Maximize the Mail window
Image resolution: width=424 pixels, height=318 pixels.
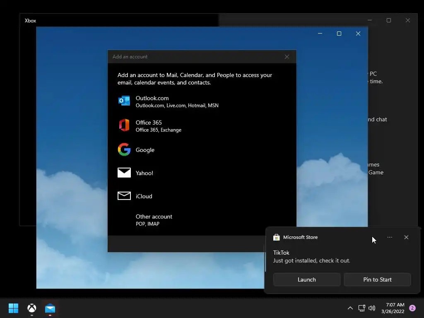click(339, 34)
